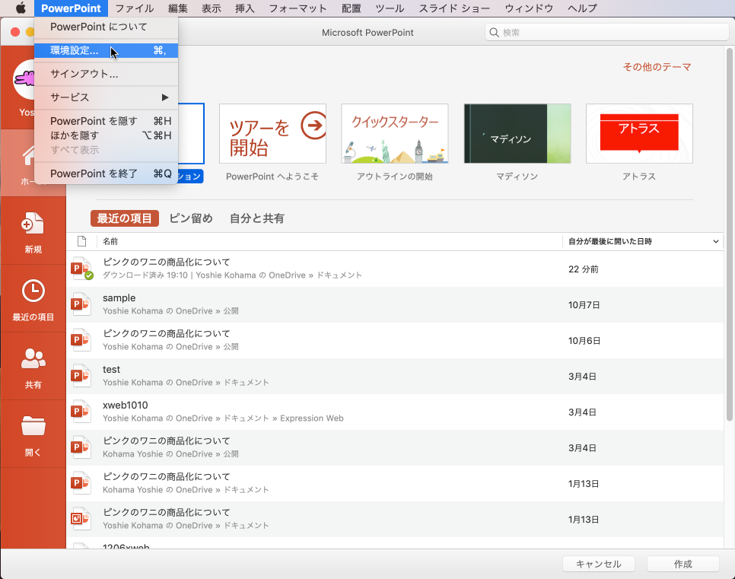Open the Apple menu

[x=21, y=8]
